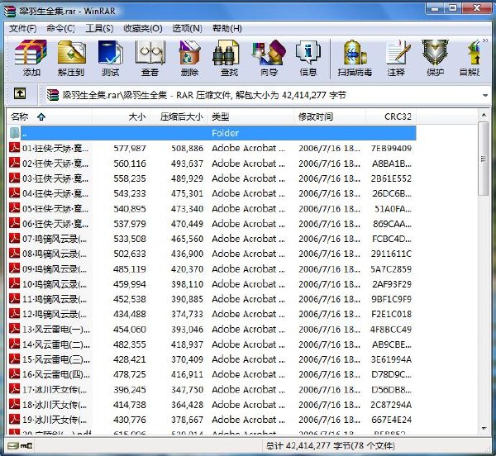Open the 文件(F) menu
This screenshot has height=456, width=496.
pyautogui.click(x=22, y=28)
